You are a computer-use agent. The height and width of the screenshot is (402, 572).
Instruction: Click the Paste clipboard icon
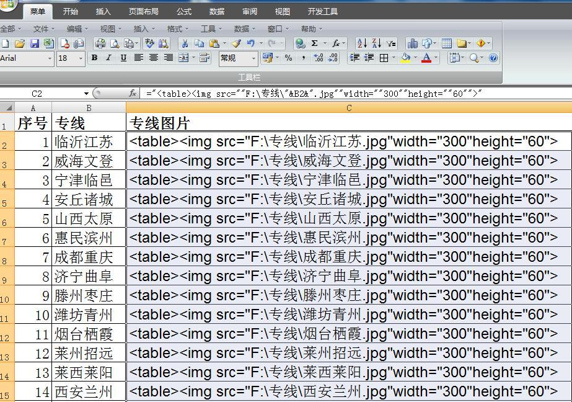click(x=214, y=43)
